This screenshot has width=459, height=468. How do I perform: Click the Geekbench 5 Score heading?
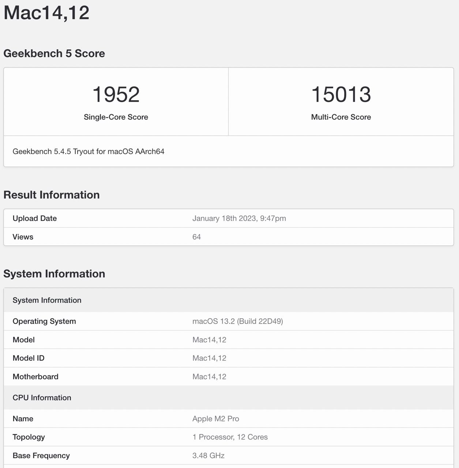point(54,53)
